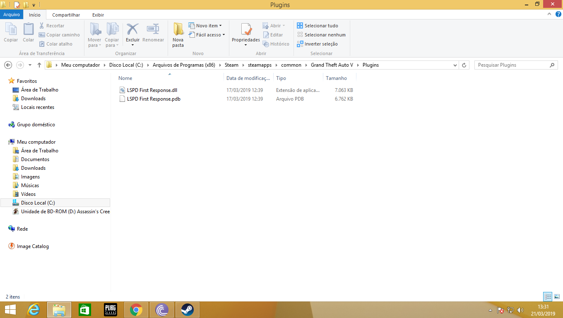Click the refresh button beside address bar

tap(464, 65)
